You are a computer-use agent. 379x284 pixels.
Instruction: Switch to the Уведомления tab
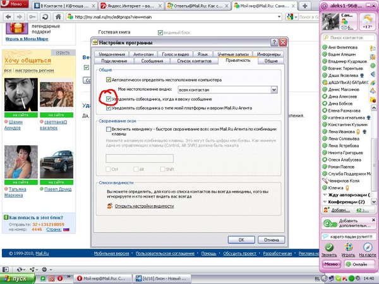112,54
